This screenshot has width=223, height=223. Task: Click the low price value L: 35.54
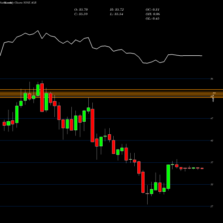(116, 14)
